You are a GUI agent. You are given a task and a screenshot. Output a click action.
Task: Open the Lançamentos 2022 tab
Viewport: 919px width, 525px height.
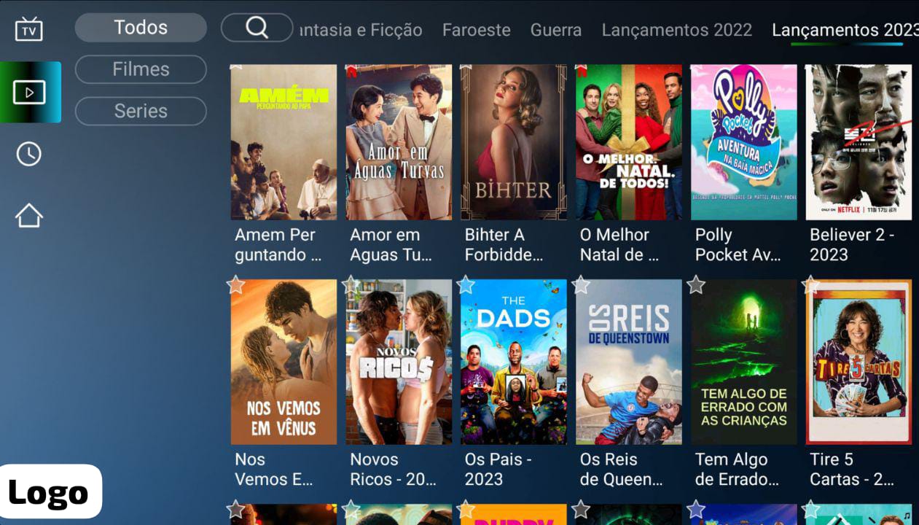[677, 30]
